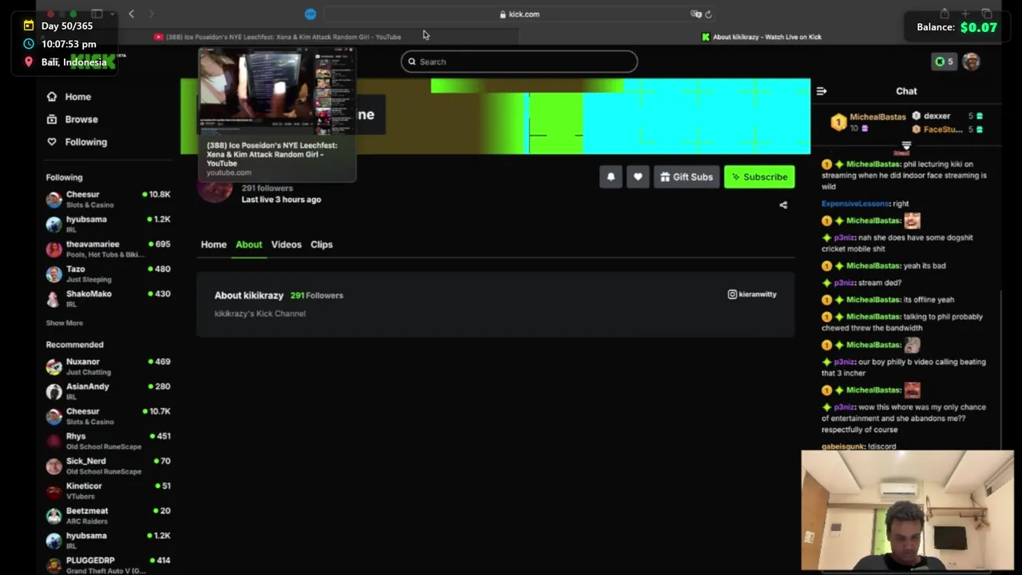Viewport: 1022px width, 575px height.
Task: Open Beetzmeat in Recommended list
Action: [x=108, y=515]
